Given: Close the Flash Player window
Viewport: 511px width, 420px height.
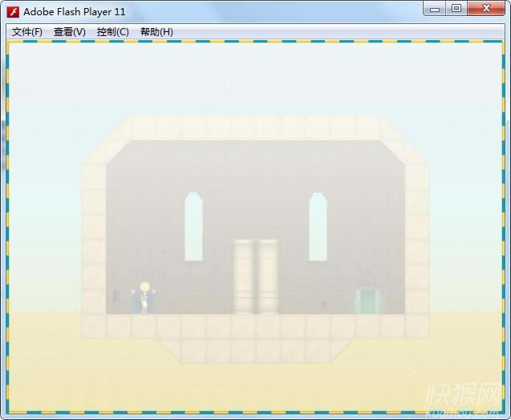Looking at the screenshot, I should pos(487,9).
